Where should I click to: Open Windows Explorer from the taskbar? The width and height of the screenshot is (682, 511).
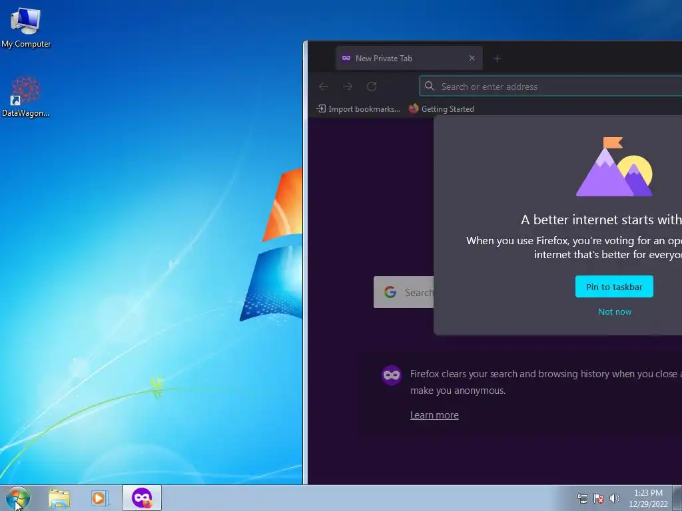pos(59,498)
